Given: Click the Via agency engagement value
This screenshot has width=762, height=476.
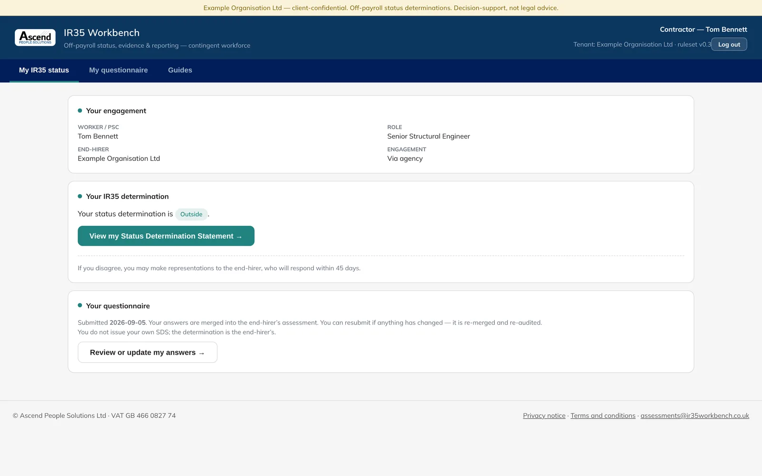Looking at the screenshot, I should [405, 159].
